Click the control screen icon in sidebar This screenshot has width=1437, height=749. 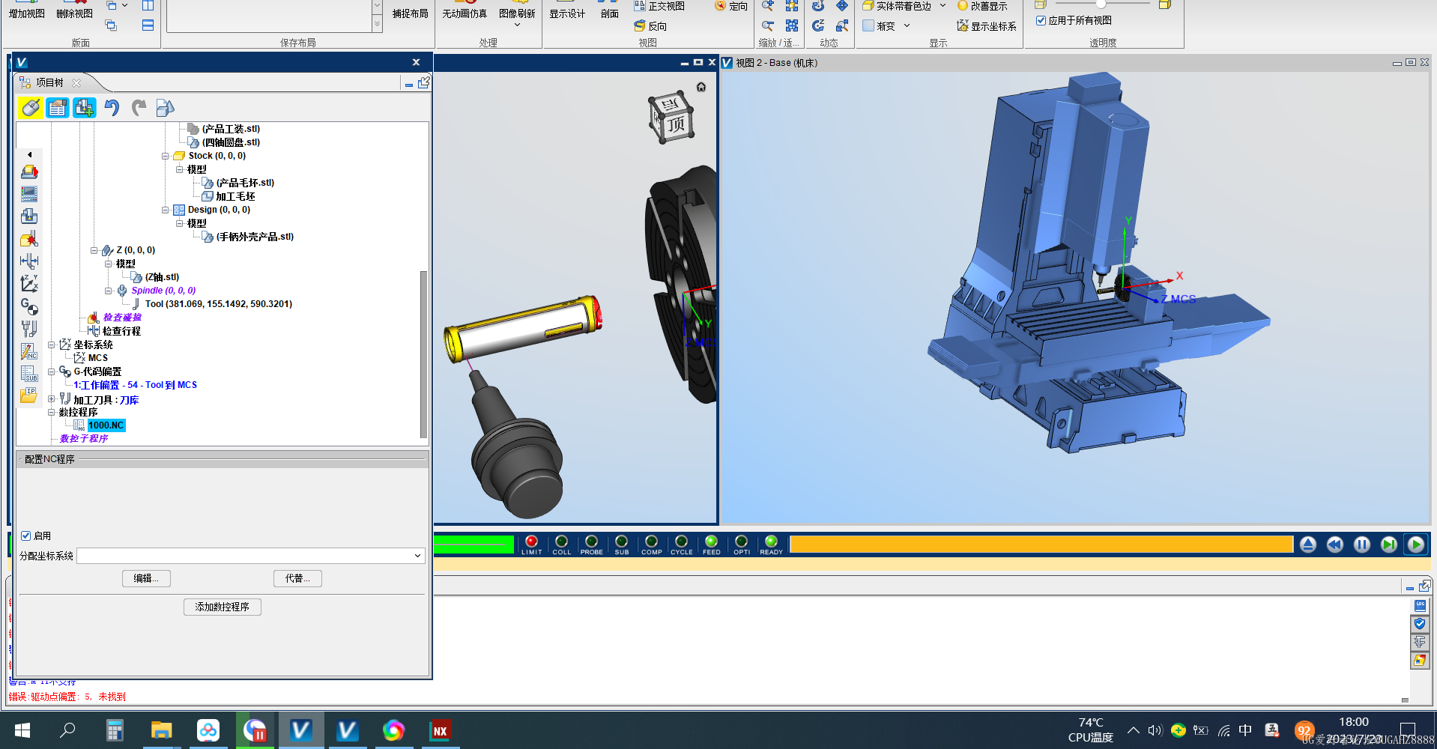(29, 194)
